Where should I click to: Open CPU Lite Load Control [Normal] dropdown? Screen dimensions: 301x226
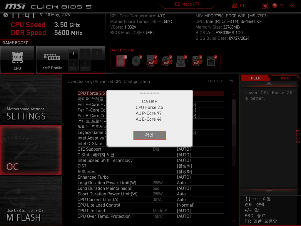[186, 205]
